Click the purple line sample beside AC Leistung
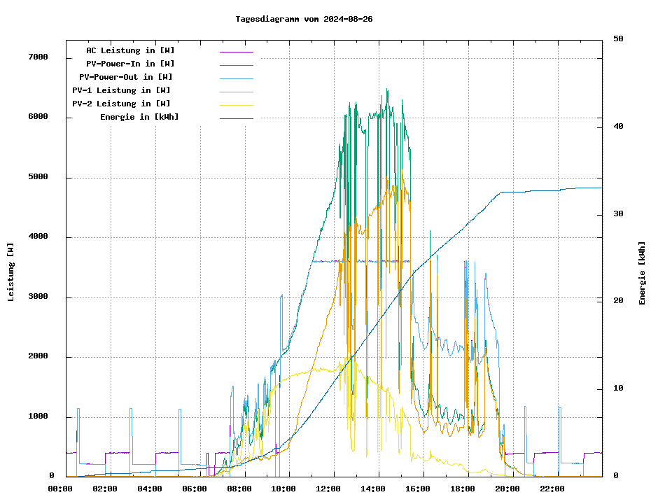Viewport: 672px width, 504px height. pyautogui.click(x=236, y=52)
